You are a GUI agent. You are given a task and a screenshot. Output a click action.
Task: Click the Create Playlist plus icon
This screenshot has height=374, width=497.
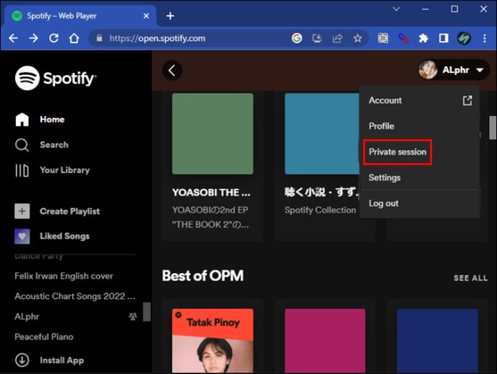click(22, 211)
